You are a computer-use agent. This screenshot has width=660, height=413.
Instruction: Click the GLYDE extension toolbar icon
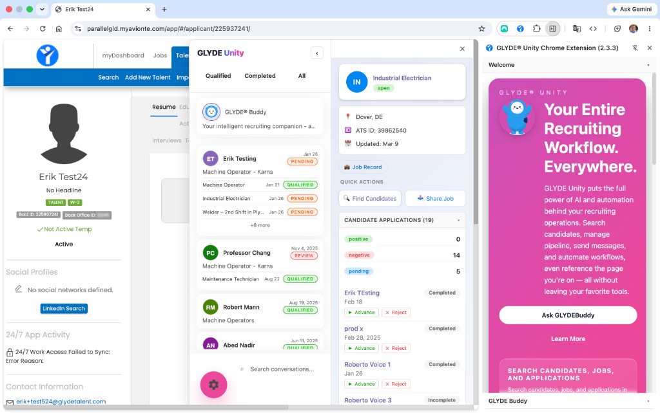point(520,28)
